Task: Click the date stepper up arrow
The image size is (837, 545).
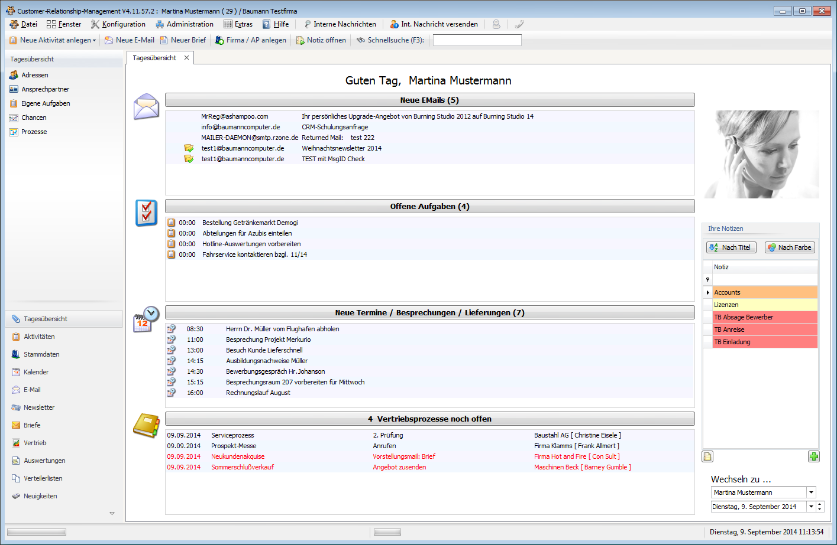Action: (820, 504)
